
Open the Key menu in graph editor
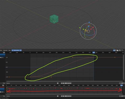pos(9,50)
